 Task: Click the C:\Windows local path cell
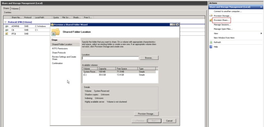pyautogui.click(x=40, y=26)
